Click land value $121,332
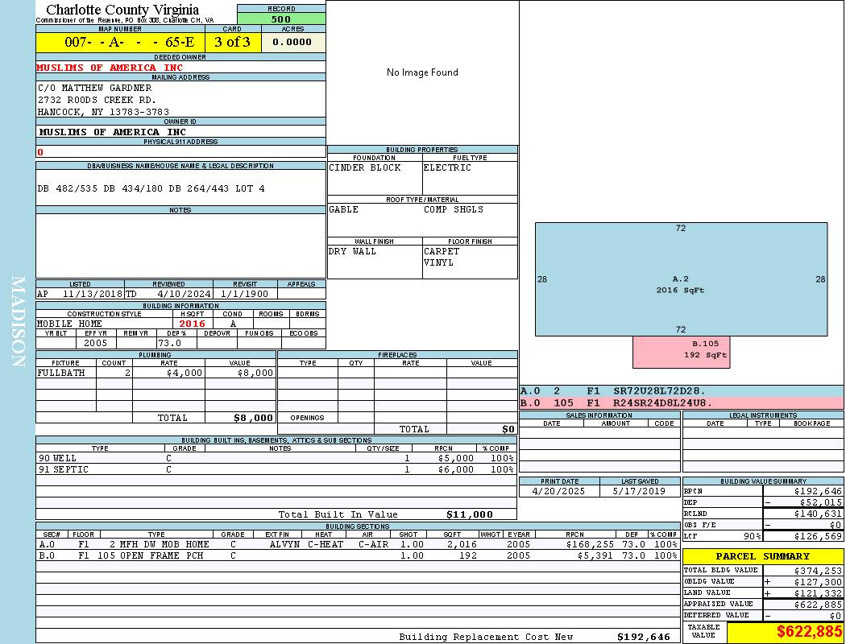The height and width of the screenshot is (644, 846). coord(818,593)
